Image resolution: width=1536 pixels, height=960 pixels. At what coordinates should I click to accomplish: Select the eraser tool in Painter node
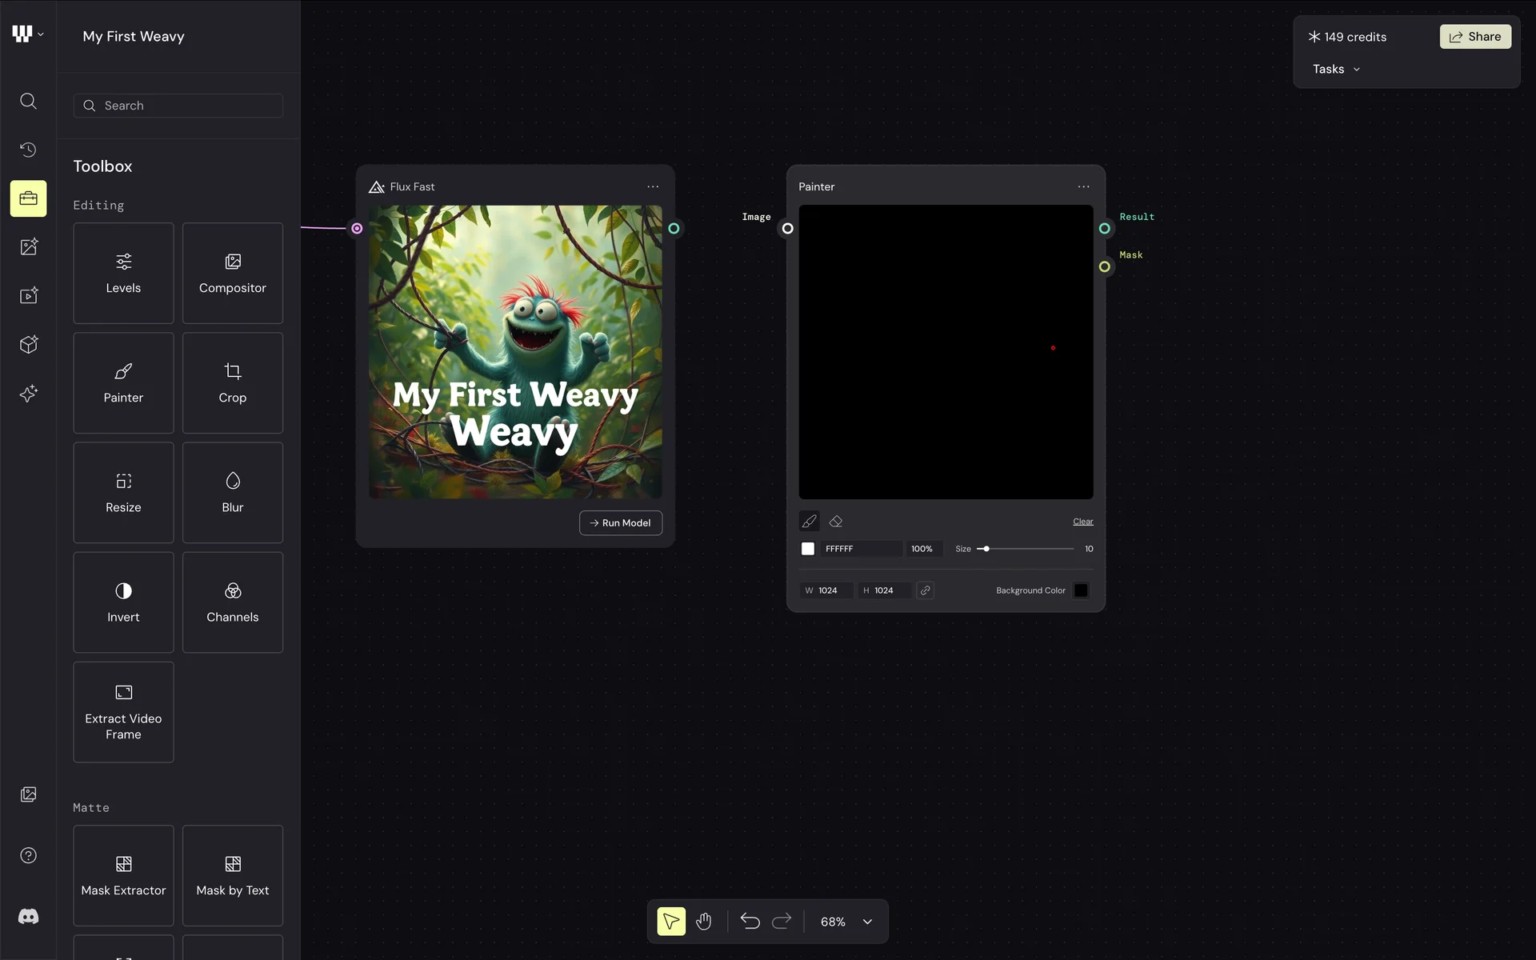pos(836,522)
